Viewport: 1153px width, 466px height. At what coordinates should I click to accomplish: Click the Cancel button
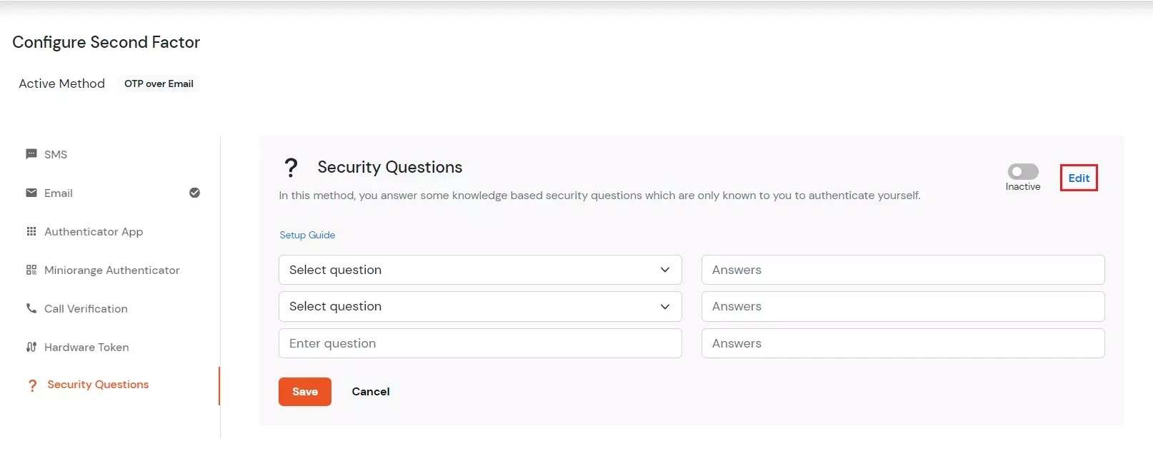click(371, 392)
